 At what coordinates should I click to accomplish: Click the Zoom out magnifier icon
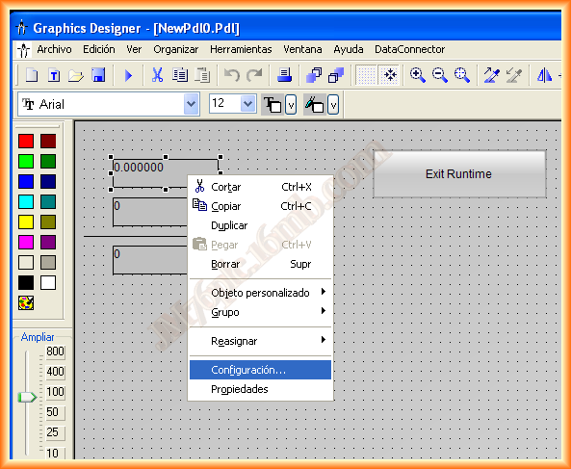click(439, 75)
